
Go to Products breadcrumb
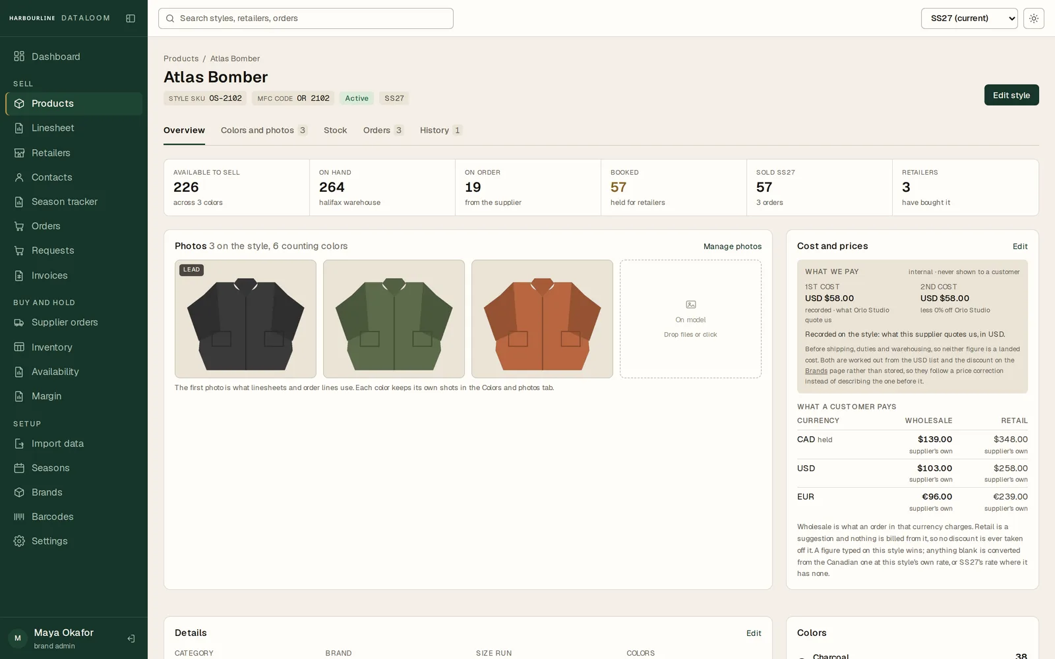[181, 59]
